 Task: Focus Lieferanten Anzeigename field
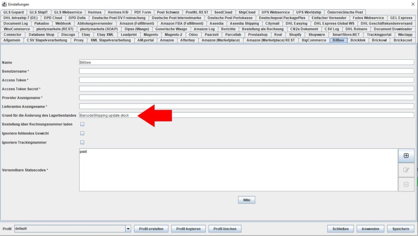pyautogui.click(x=247, y=106)
